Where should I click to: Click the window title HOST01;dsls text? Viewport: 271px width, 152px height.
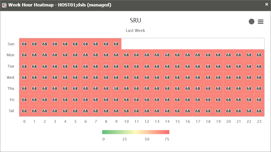click(72, 5)
